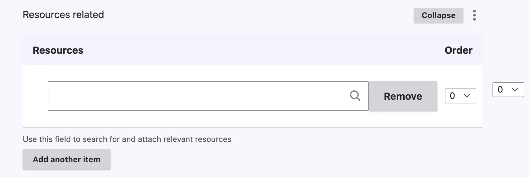Click the Add another item button
The width and height of the screenshot is (529, 177).
[66, 159]
